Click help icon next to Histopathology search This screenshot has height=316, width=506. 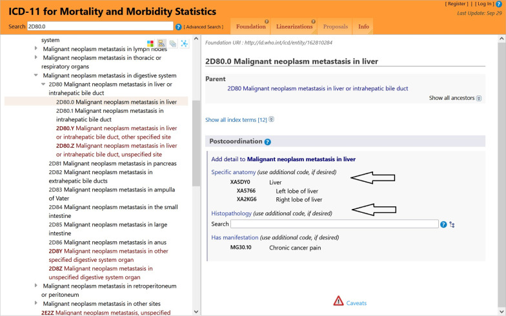(443, 224)
